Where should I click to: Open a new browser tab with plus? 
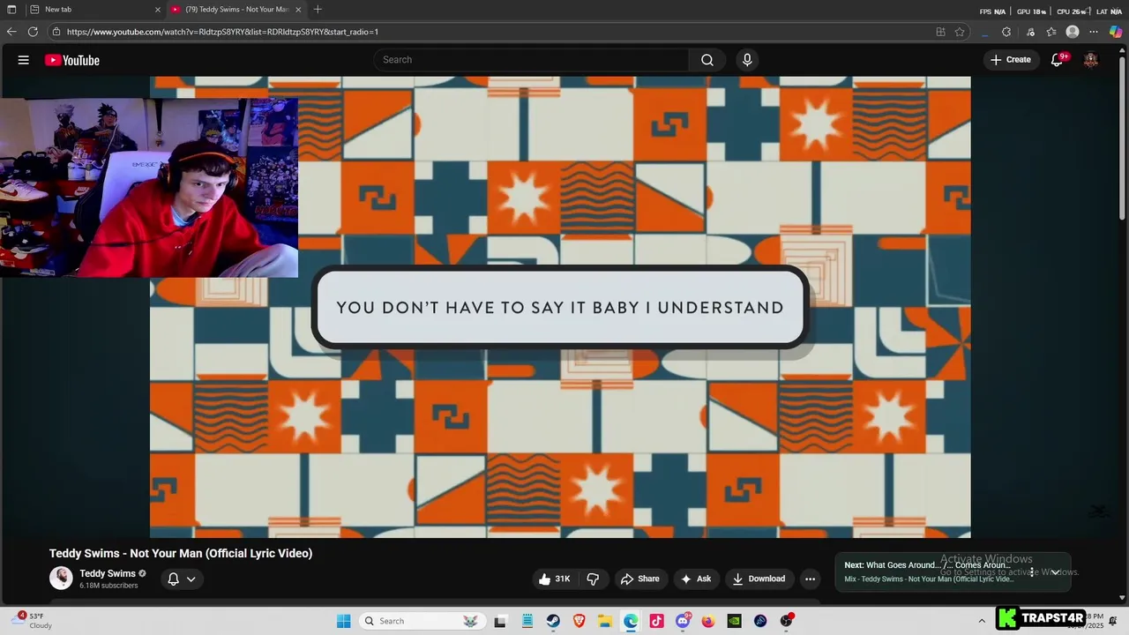click(318, 9)
